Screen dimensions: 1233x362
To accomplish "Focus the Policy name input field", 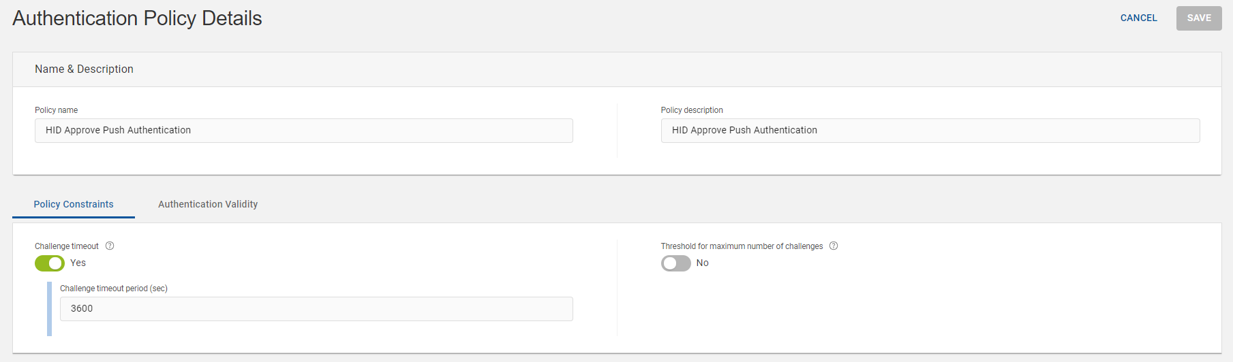I will [x=303, y=131].
